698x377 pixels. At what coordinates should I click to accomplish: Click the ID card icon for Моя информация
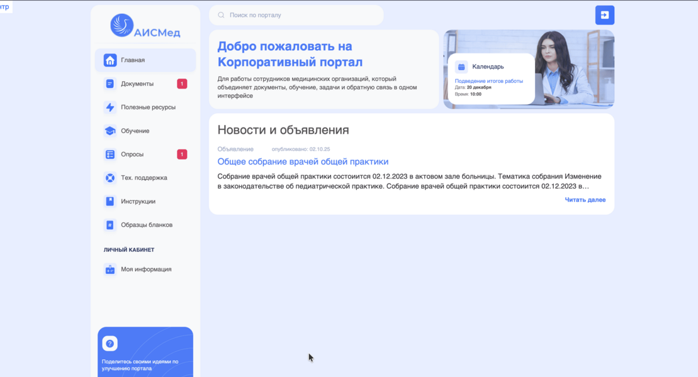[x=110, y=270]
